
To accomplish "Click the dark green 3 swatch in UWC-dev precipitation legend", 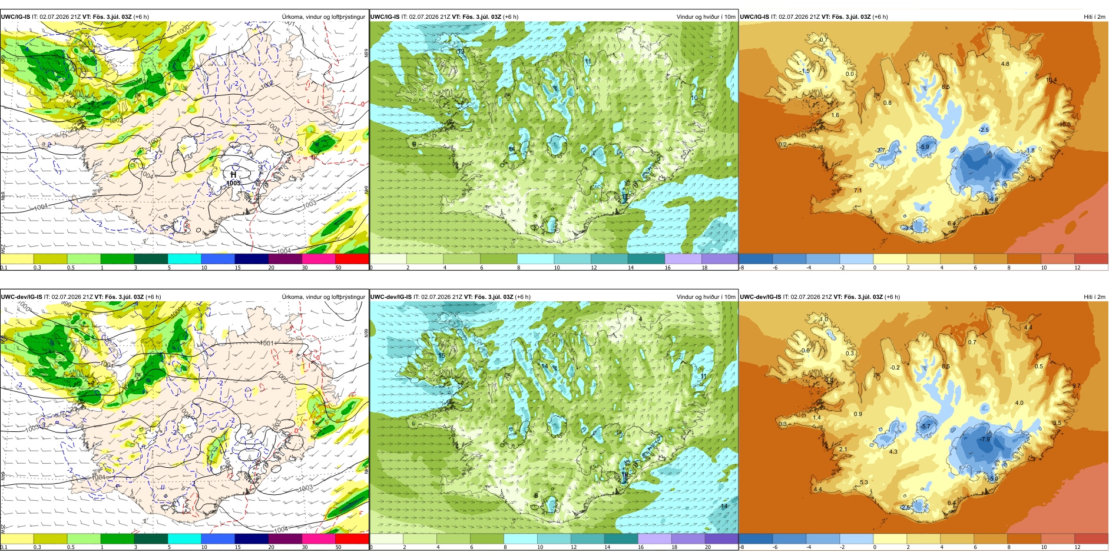I will tap(151, 538).
